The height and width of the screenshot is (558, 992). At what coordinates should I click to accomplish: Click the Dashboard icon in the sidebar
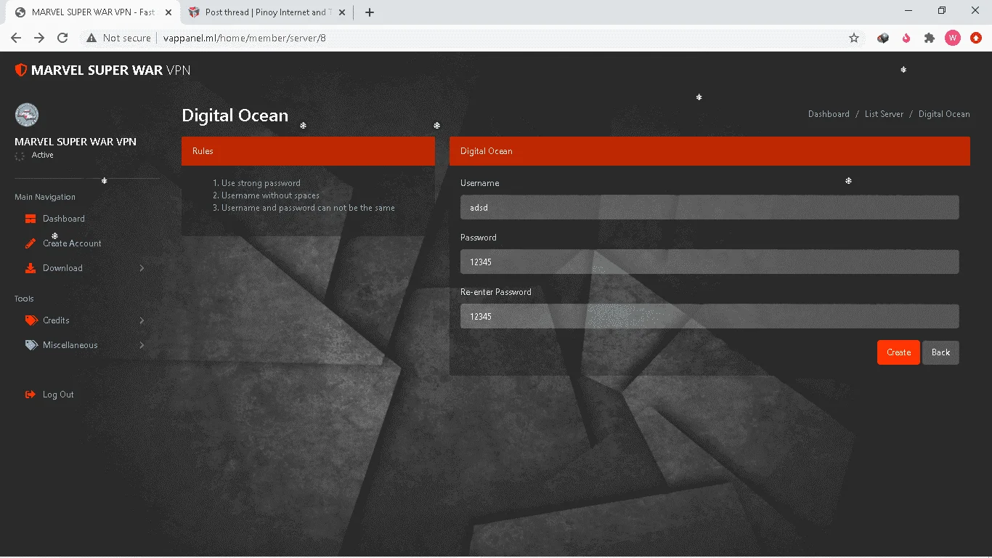pos(31,219)
